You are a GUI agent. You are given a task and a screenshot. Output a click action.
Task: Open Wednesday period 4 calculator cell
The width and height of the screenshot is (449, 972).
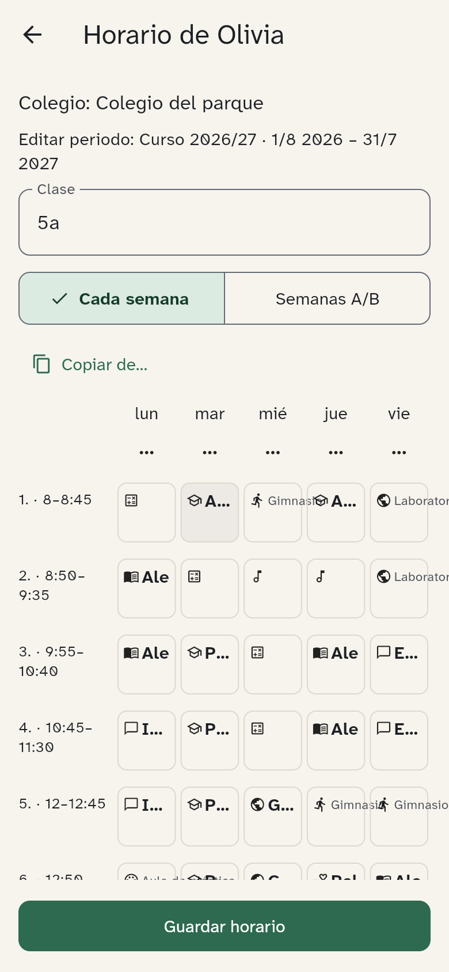[273, 741]
